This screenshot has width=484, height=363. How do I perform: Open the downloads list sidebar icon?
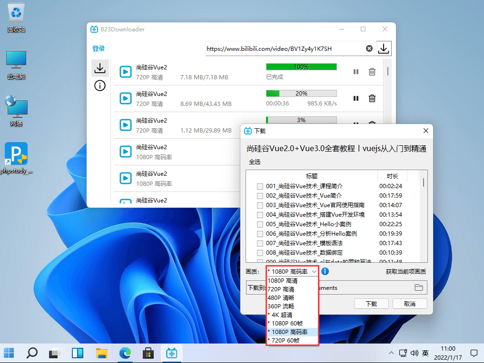tap(100, 68)
